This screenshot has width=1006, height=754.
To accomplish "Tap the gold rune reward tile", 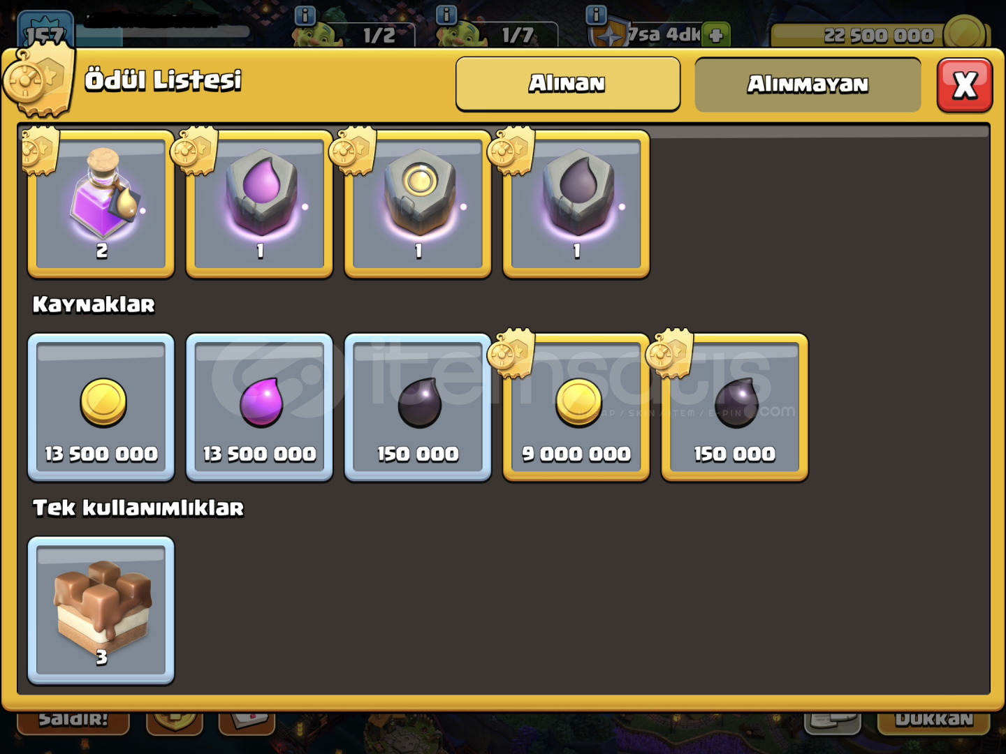I will click(x=418, y=204).
